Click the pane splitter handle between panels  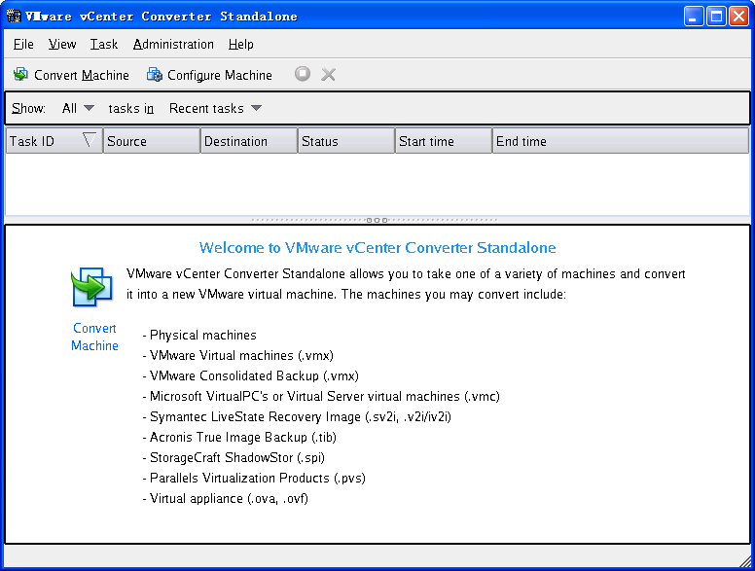pyautogui.click(x=377, y=220)
